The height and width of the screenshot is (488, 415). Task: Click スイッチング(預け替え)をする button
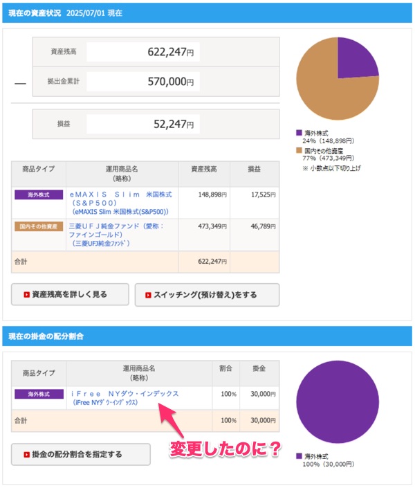[207, 295]
